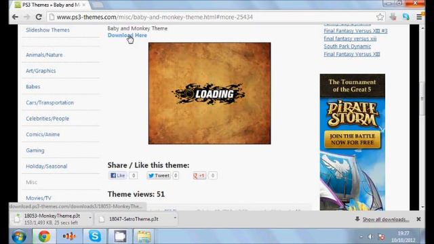Open the lowercase final fantasy versus xiii link
The image size is (434, 244).
(350, 39)
